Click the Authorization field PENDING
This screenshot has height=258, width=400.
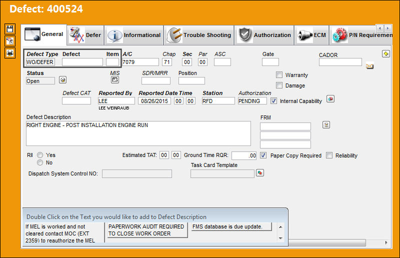point(252,101)
